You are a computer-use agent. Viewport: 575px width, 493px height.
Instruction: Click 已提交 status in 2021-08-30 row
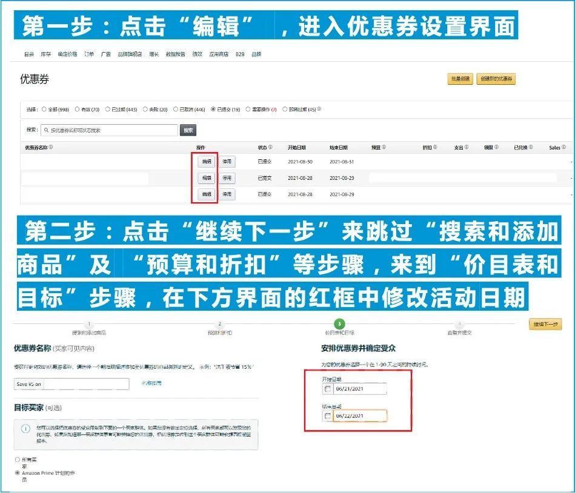264,162
